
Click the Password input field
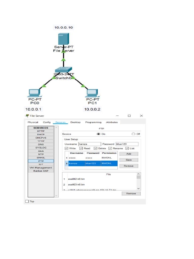[127, 144]
